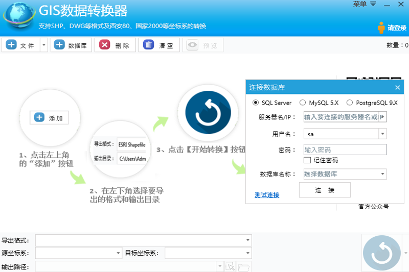Close the 连接数据库 dialog
This screenshot has width=409, height=272.
397,87
